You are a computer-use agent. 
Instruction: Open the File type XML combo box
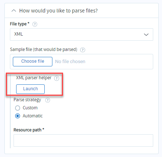point(81,34)
